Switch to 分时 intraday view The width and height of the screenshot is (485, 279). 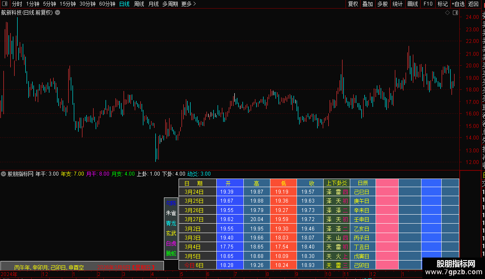point(17,4)
